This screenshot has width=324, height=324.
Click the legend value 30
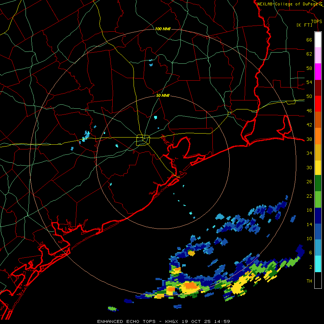[309, 167]
